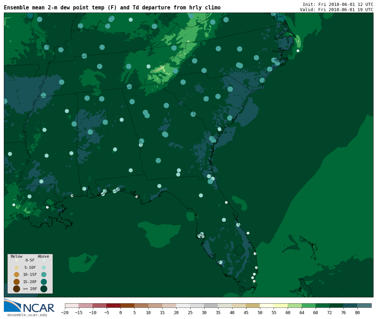Click the 'Init: Fri 2018-06-01 12 UTC' text

click(x=338, y=5)
